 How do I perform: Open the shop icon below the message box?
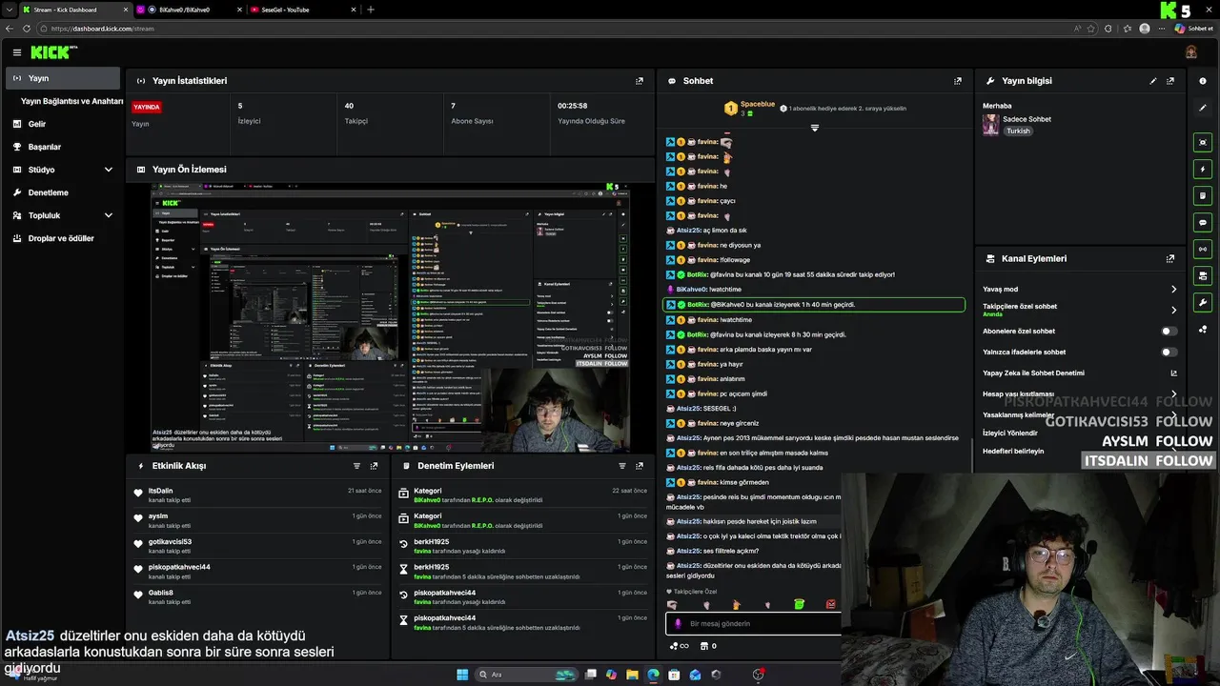[x=704, y=646]
